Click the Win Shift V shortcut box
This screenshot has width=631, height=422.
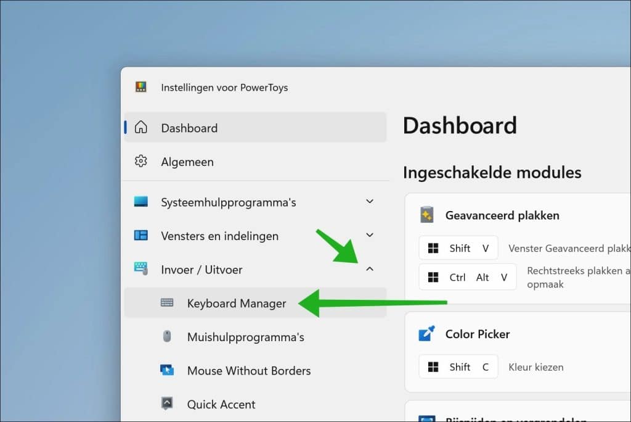(458, 248)
